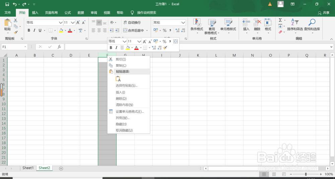Open mini toolbar font size dropdown
The image size is (335, 179).
(139, 41)
